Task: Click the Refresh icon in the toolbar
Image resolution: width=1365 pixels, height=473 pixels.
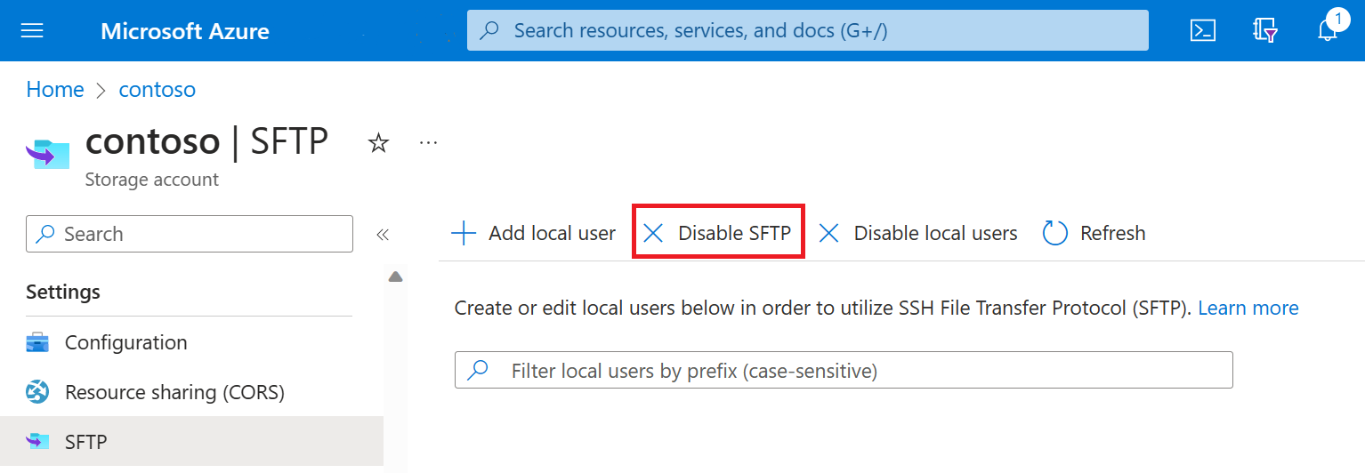Action: (1054, 233)
